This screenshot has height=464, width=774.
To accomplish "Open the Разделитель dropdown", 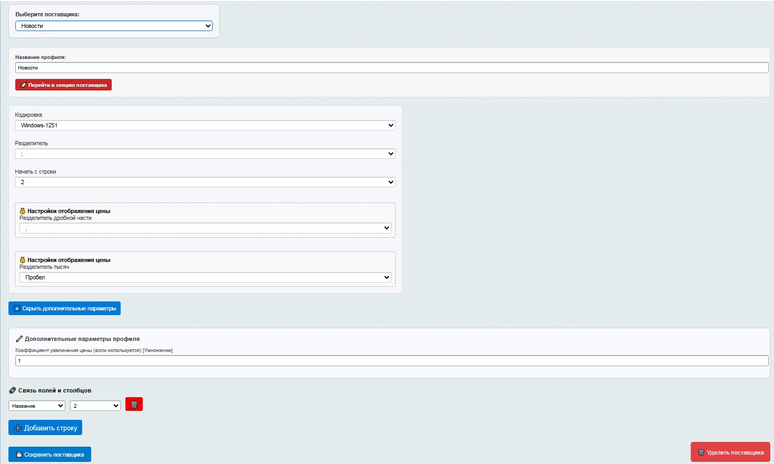I will (x=205, y=154).
